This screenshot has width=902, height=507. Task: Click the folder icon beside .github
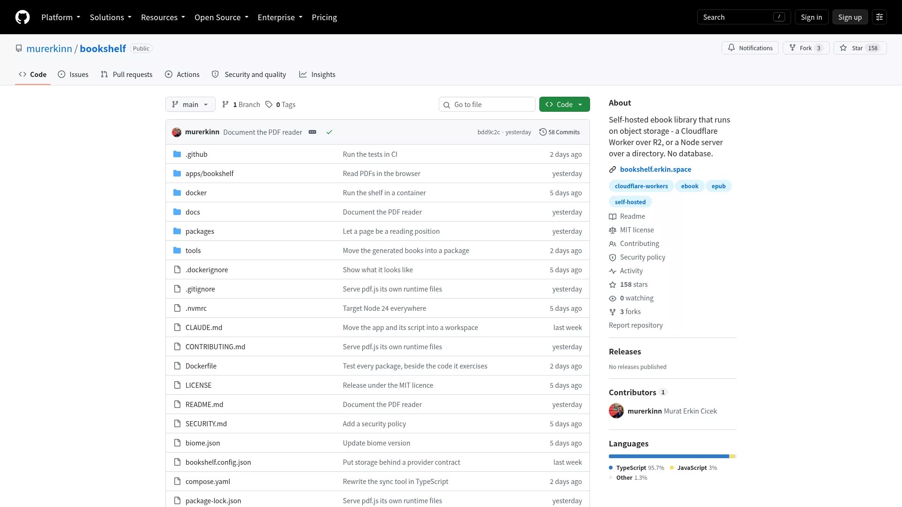click(x=177, y=154)
